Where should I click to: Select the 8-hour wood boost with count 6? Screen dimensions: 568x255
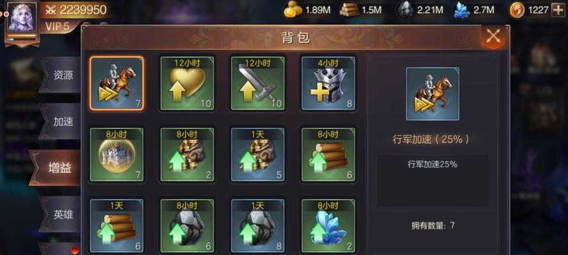click(328, 154)
